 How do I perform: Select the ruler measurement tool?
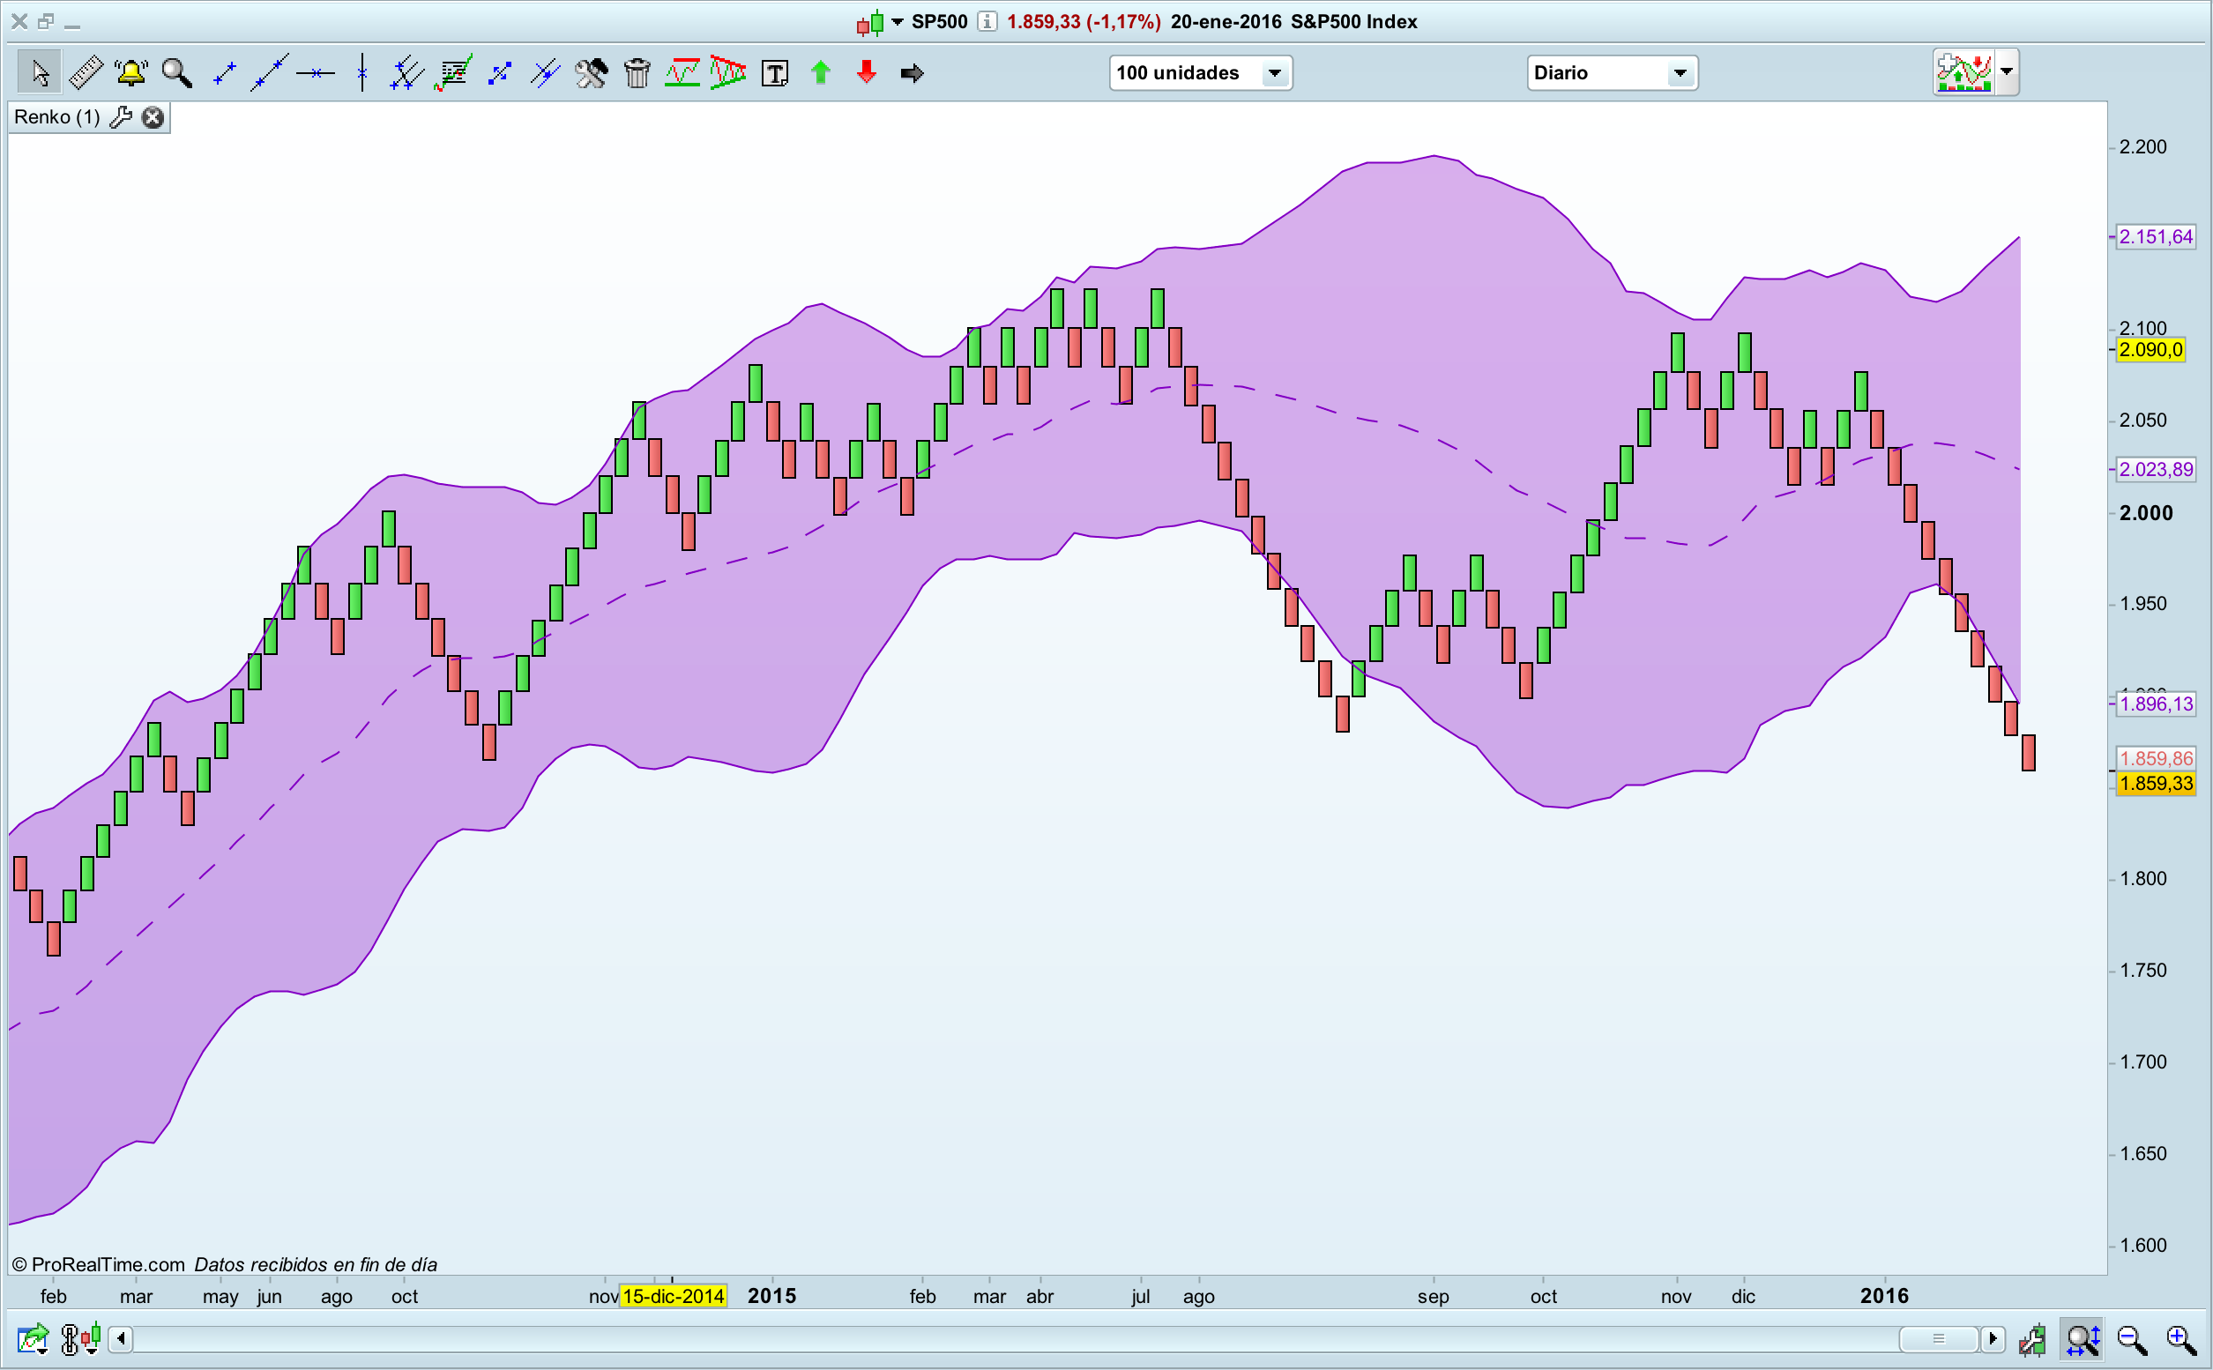86,72
